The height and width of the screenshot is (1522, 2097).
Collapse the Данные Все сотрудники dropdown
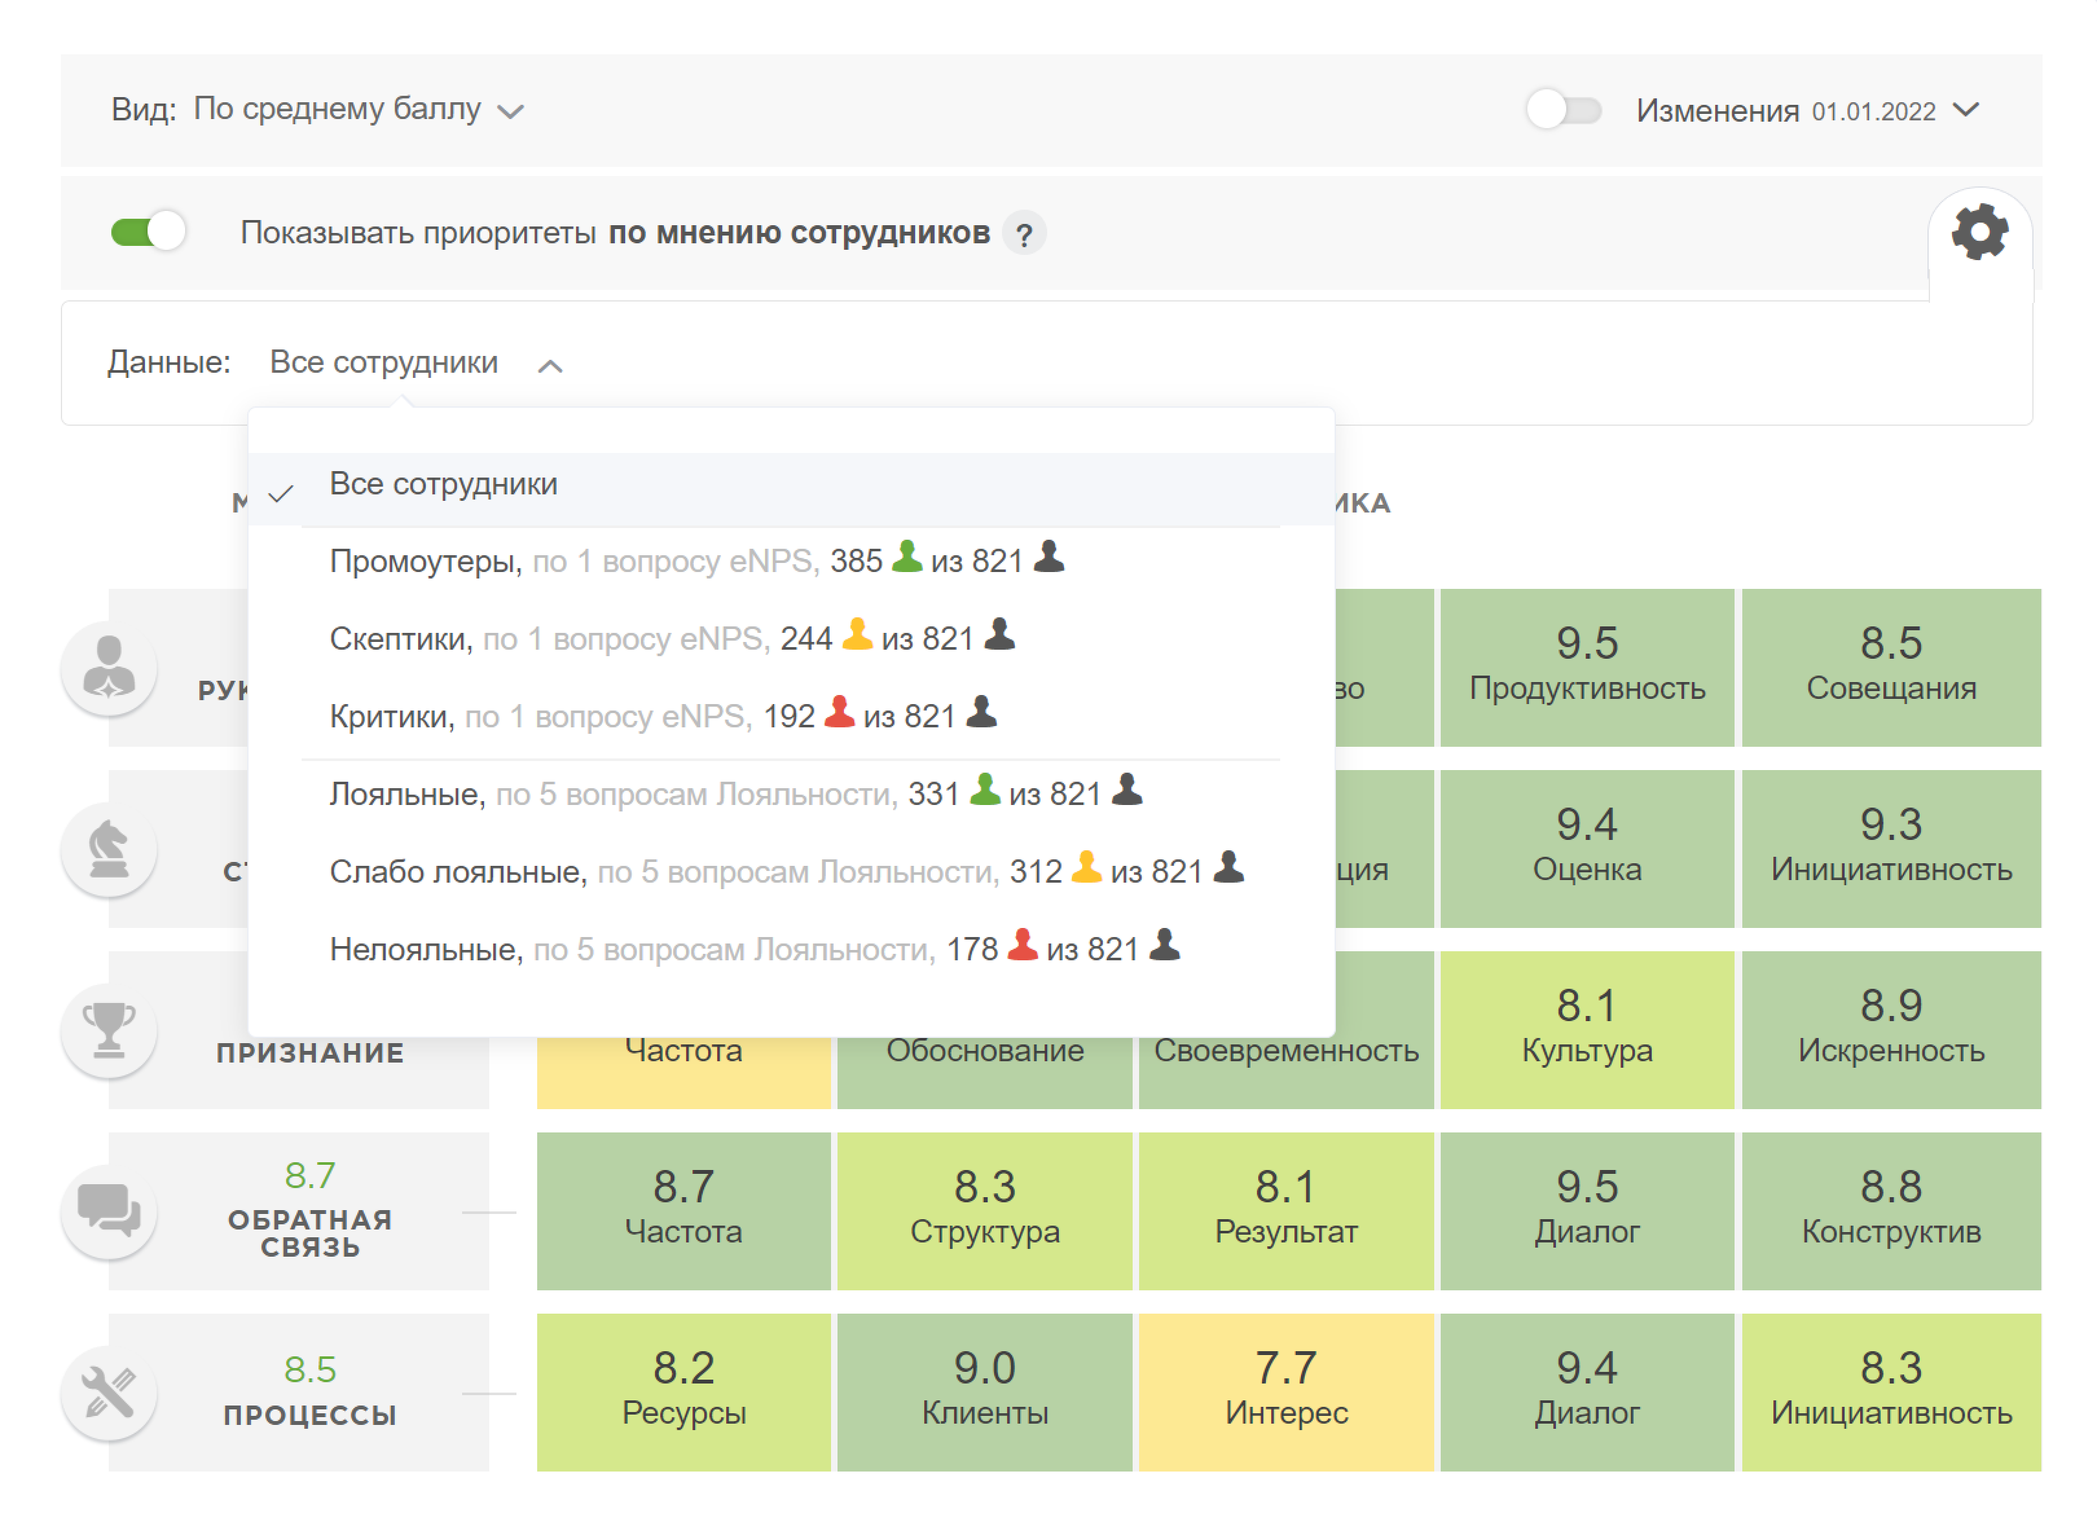click(x=416, y=362)
